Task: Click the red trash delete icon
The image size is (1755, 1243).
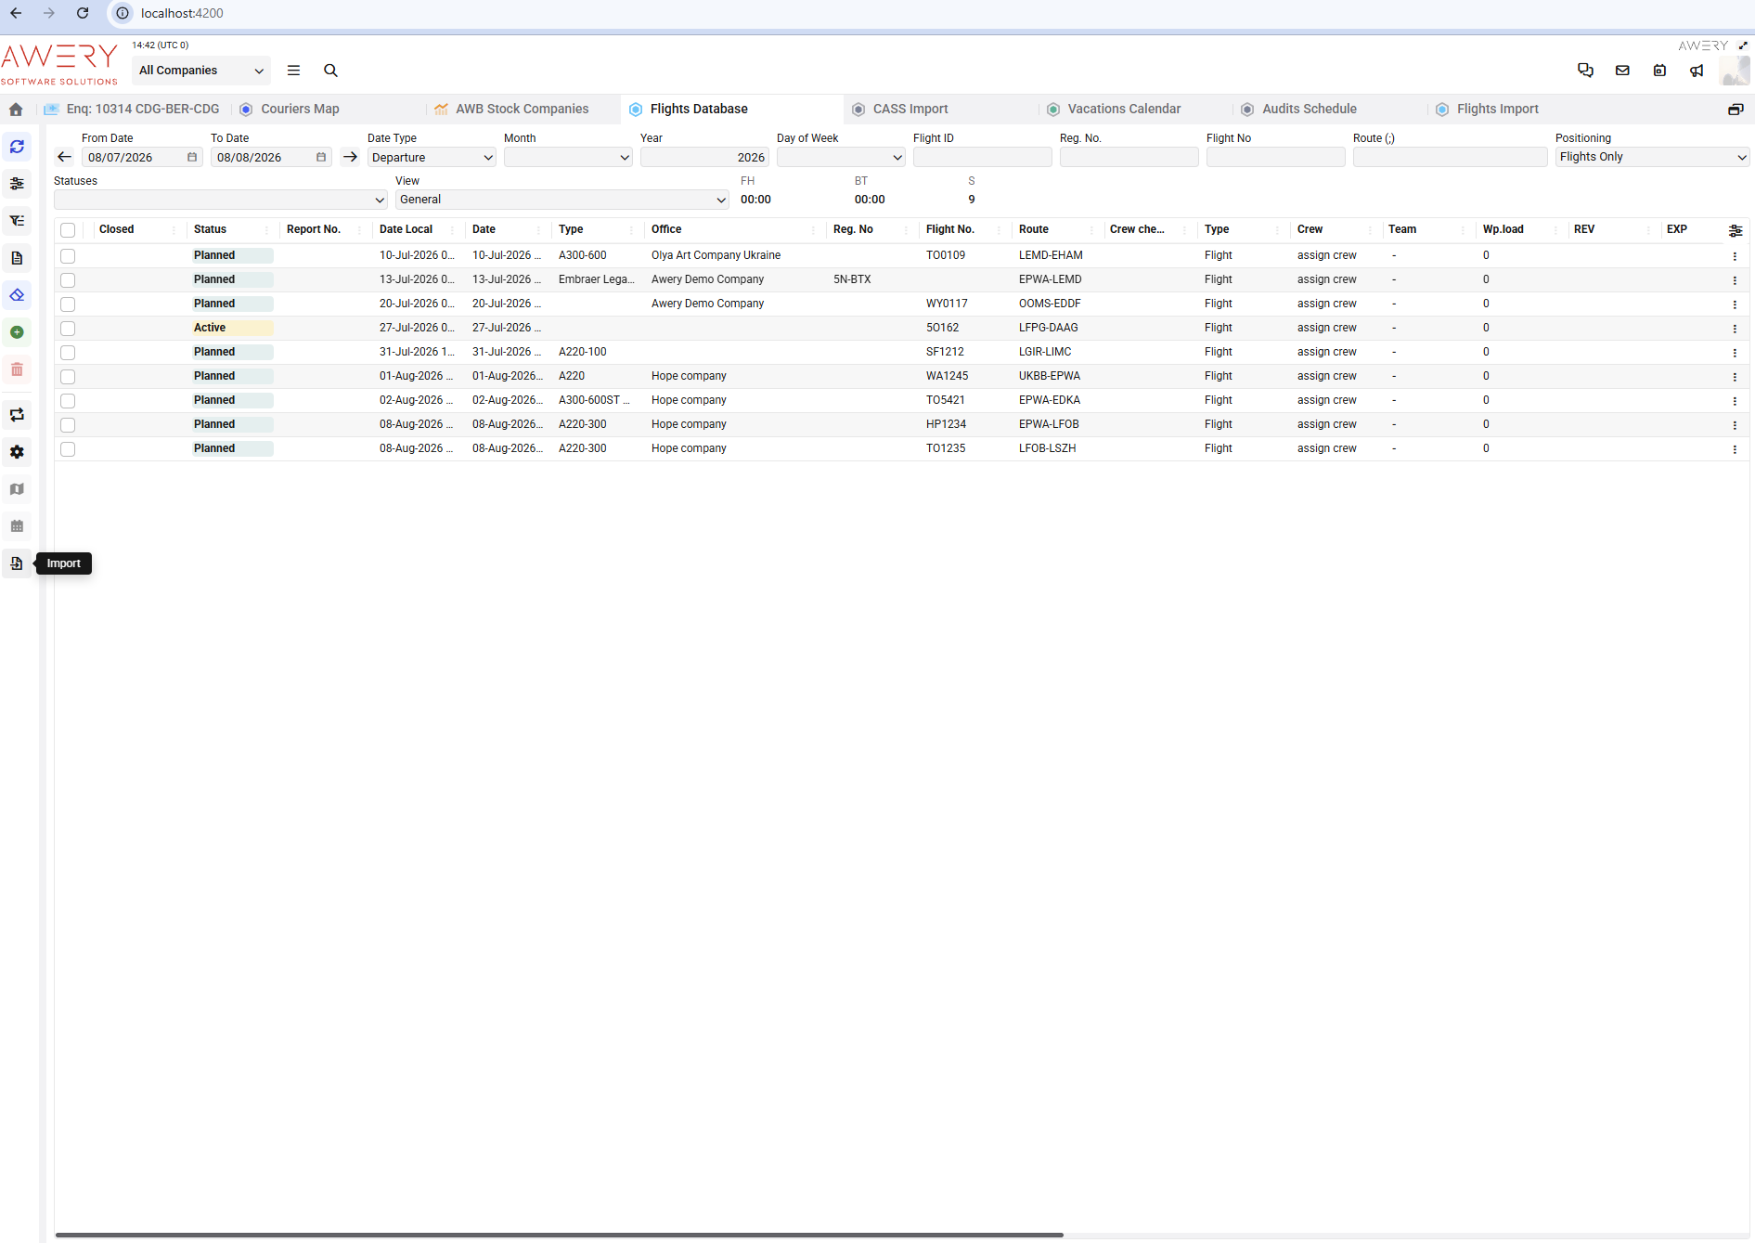Action: click(x=17, y=369)
